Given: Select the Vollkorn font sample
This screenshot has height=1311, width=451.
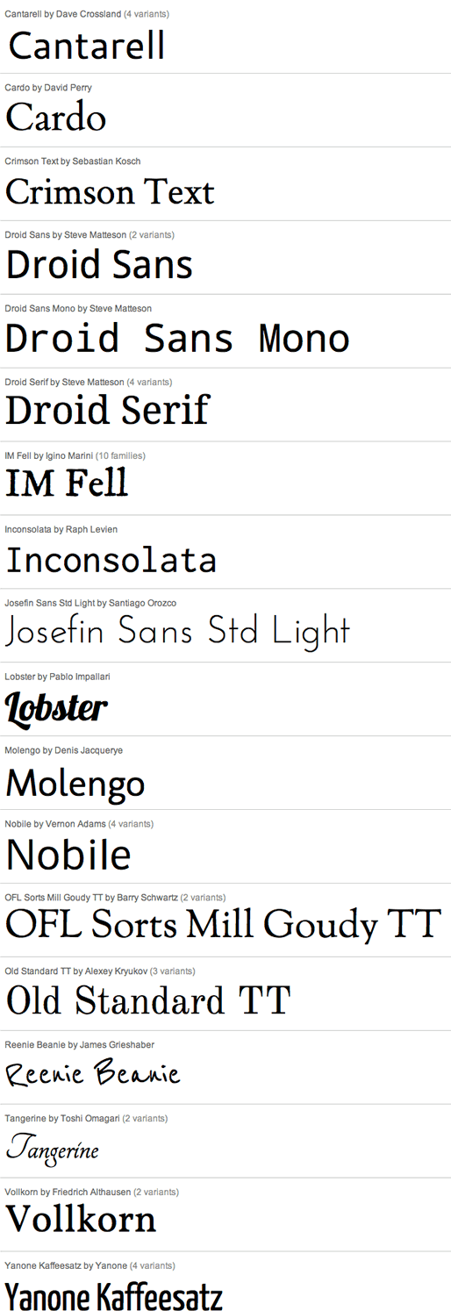Looking at the screenshot, I should pyautogui.click(x=81, y=1219).
